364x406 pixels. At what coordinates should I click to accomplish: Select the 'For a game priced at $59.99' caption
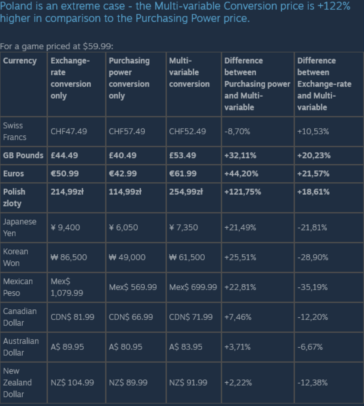(x=56, y=46)
